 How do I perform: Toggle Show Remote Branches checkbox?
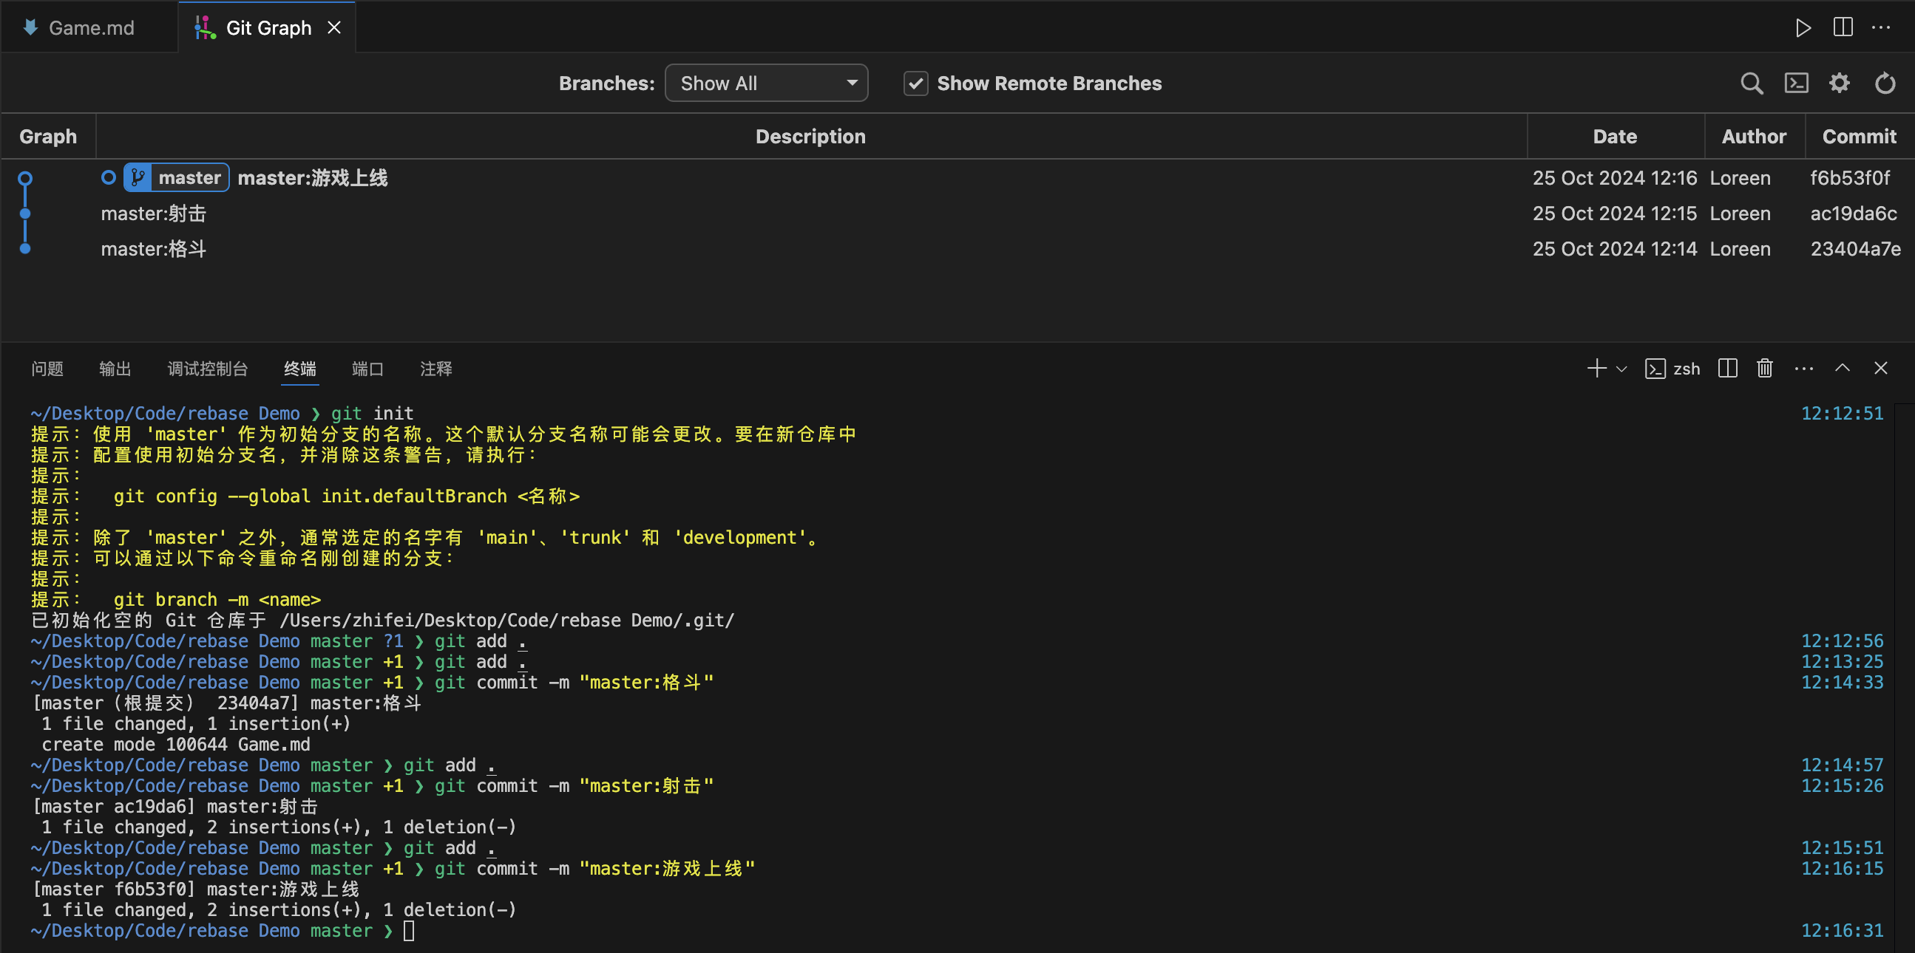click(x=916, y=83)
